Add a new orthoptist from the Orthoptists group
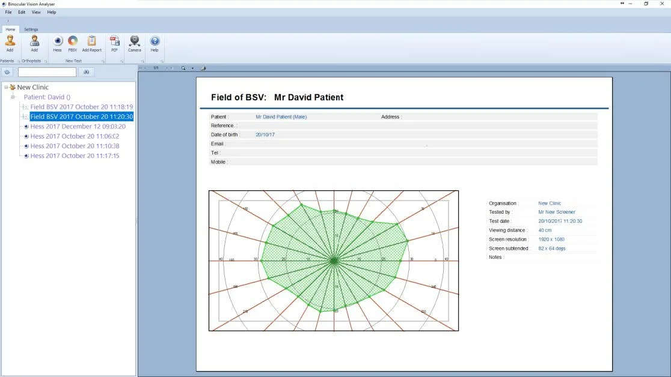The width and height of the screenshot is (671, 377). (x=34, y=44)
